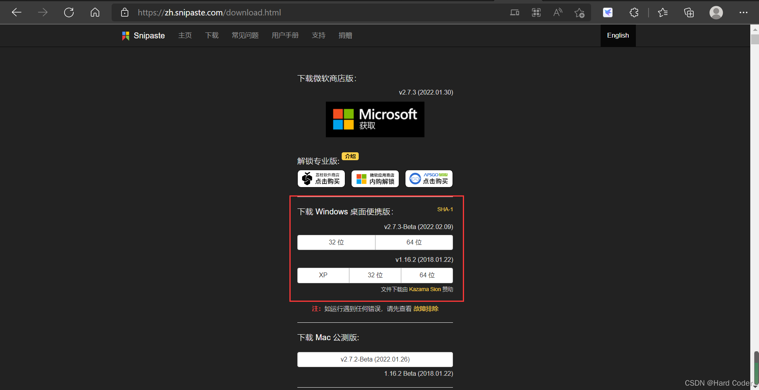
Task: Download v2.7.3-Beta 32 位 Windows build
Action: tap(336, 242)
